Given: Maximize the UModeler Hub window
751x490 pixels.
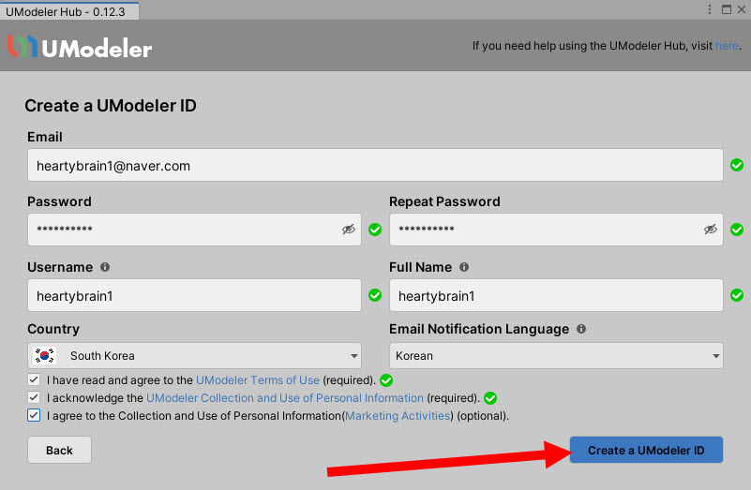Looking at the screenshot, I should pyautogui.click(x=727, y=9).
